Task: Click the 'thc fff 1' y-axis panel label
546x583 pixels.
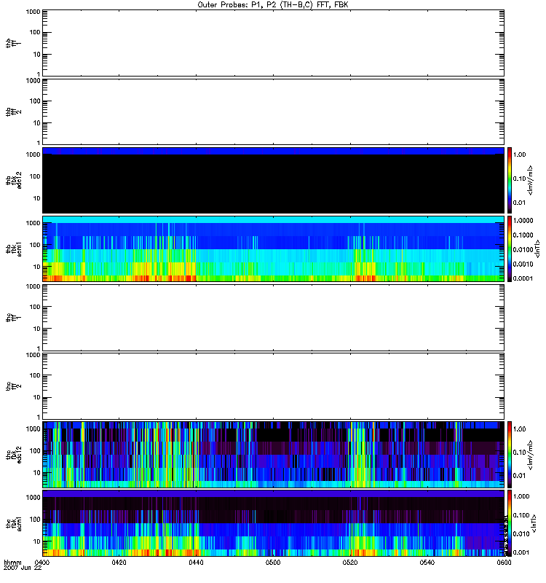Action: click(x=13, y=318)
